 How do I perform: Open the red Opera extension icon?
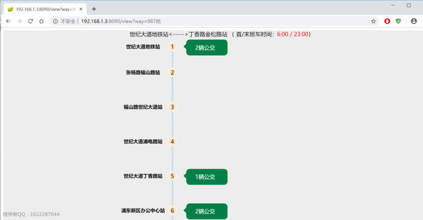pyautogui.click(x=387, y=21)
